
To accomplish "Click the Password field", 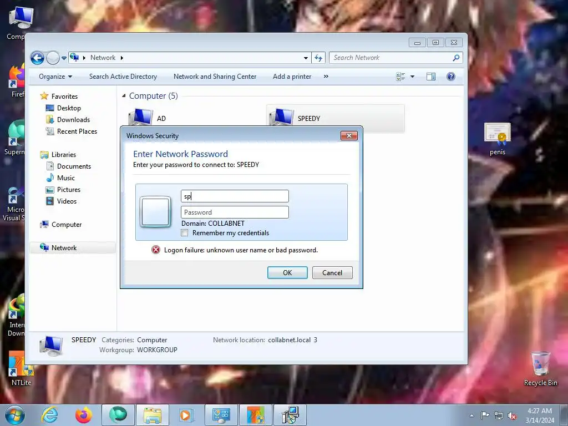I will click(x=235, y=212).
